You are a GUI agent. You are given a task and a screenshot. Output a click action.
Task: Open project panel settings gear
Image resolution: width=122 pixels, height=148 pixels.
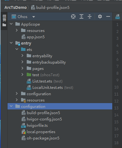click(x=100, y=16)
